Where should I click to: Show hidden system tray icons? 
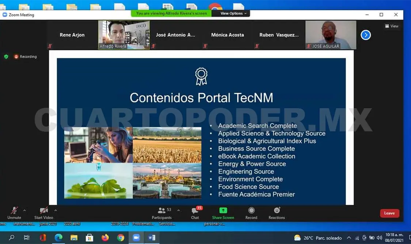349,238
